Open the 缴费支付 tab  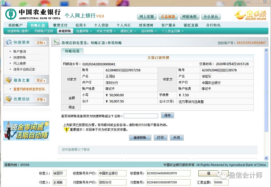(x=60, y=25)
